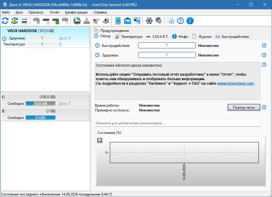Click help icon next to Повтор теста
Screen dimensions: 272x197
[x=264, y=107]
